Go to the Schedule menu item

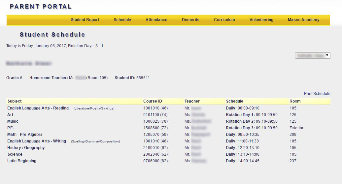click(122, 20)
